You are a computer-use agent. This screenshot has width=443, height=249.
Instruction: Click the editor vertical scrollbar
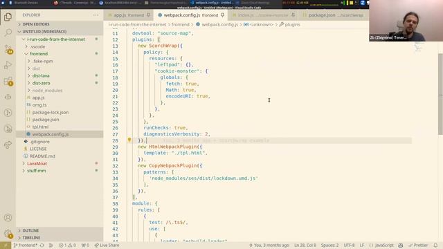pyautogui.click(x=441, y=94)
